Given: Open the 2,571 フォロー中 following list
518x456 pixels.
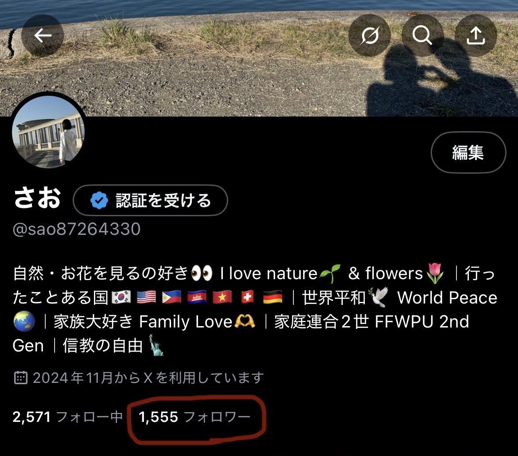Looking at the screenshot, I should (67, 417).
